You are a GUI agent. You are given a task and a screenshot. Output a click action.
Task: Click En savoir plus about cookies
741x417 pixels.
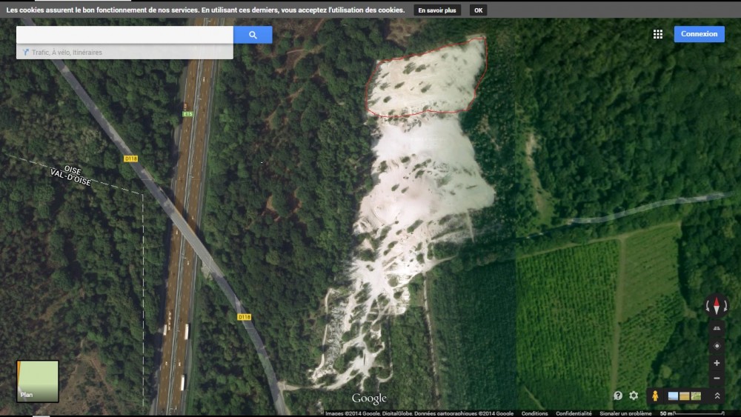pyautogui.click(x=437, y=10)
